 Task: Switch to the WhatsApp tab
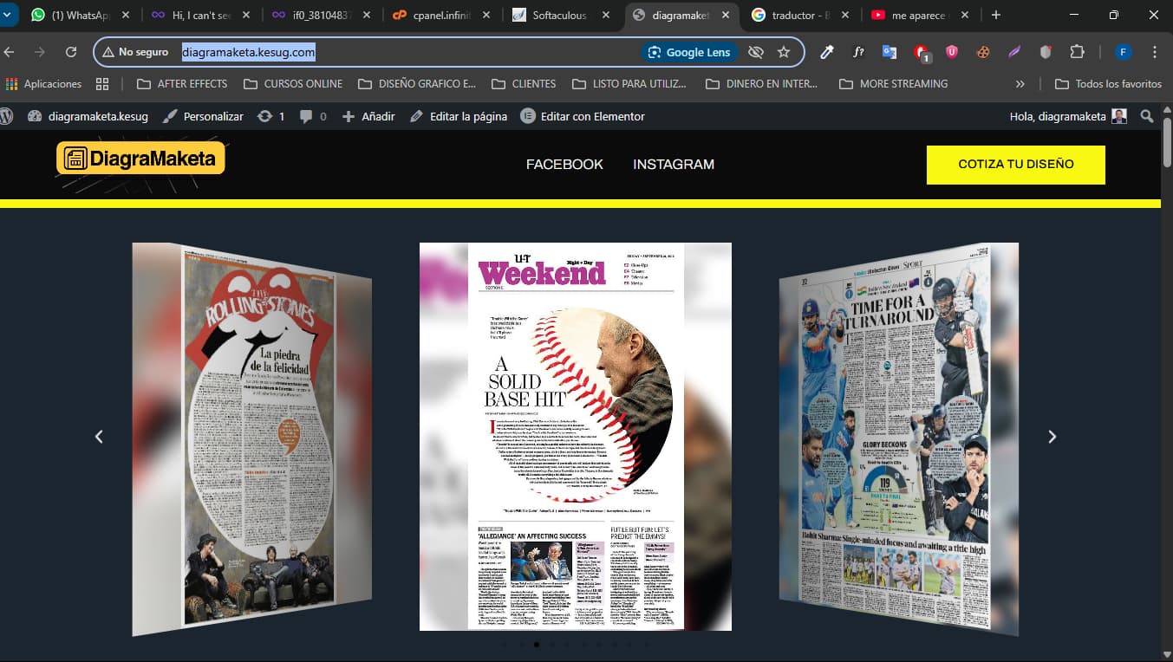pyautogui.click(x=69, y=15)
